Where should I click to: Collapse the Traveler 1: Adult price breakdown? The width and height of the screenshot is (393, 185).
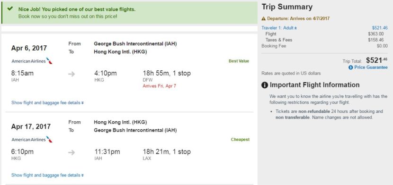tap(279, 28)
